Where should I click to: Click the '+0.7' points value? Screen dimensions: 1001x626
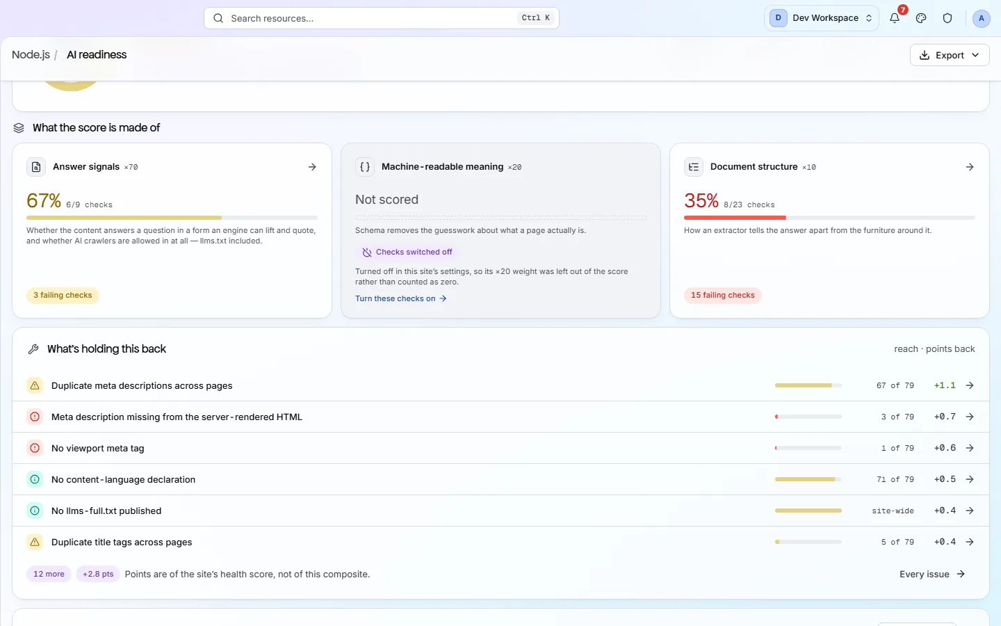[945, 417]
